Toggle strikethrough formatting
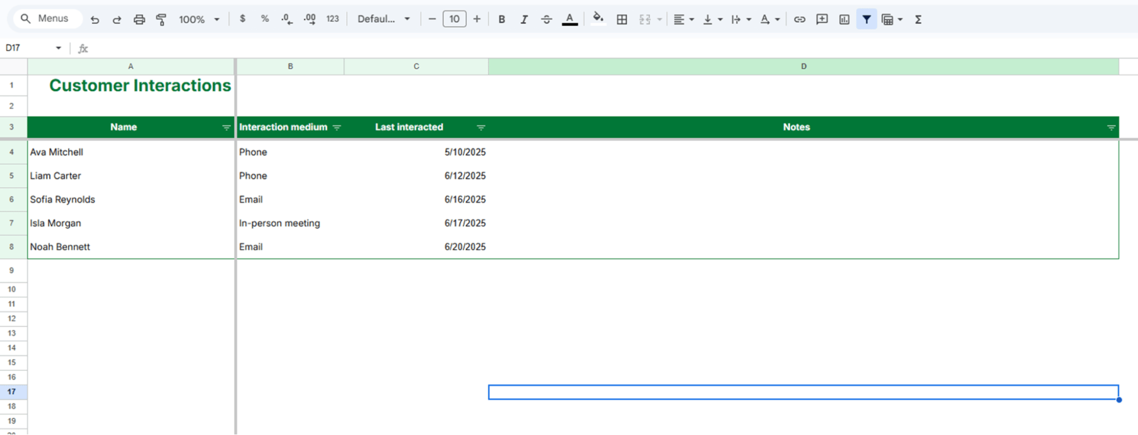 547,19
